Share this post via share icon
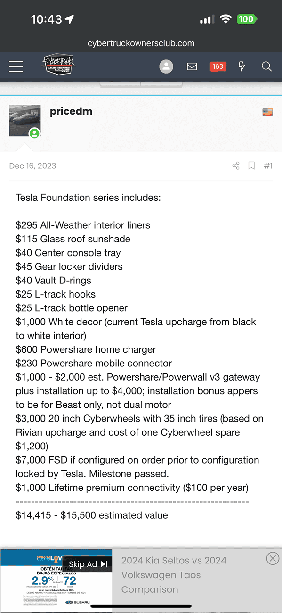 click(236, 166)
